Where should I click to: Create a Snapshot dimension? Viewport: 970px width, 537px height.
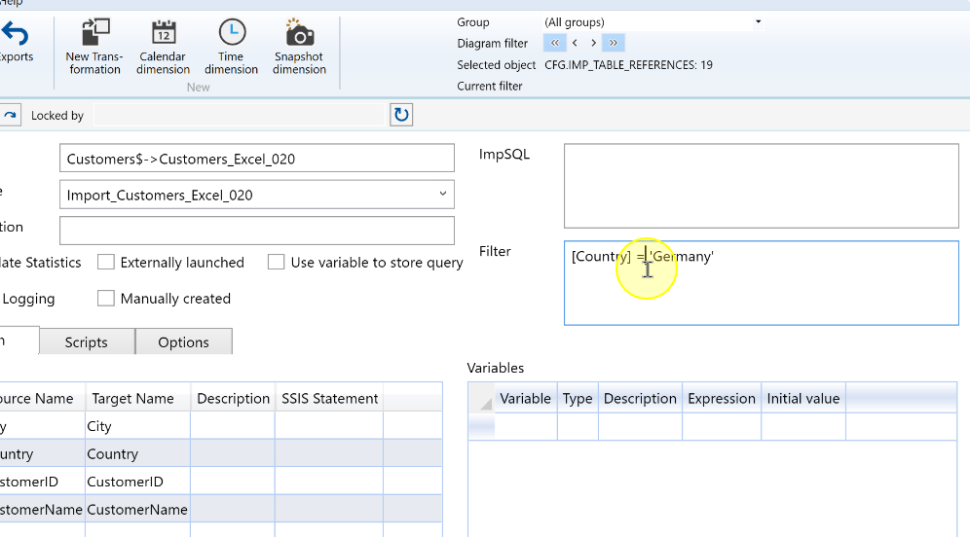point(299,47)
